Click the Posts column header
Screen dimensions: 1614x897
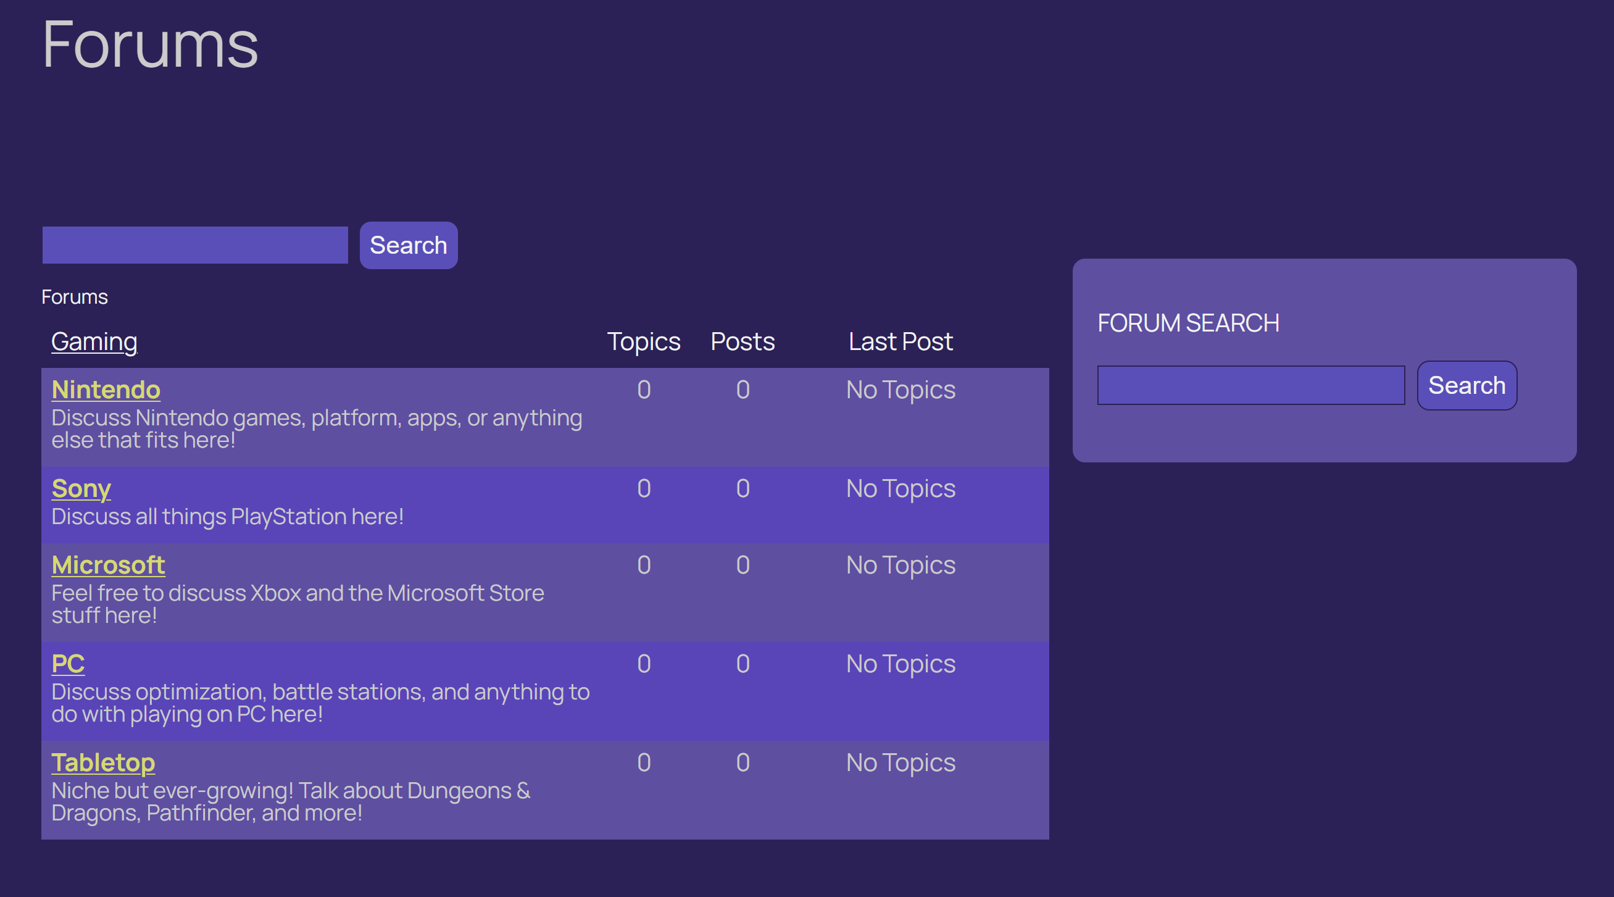pyautogui.click(x=741, y=340)
